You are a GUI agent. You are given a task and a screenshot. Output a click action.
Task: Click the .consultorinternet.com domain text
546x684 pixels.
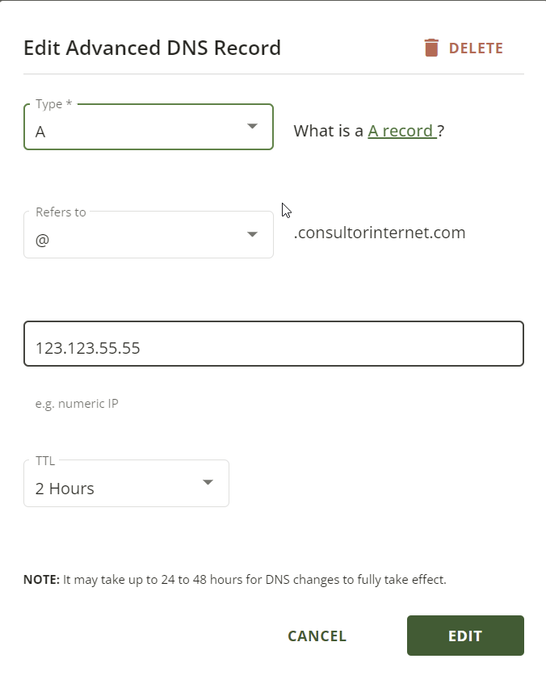coord(380,233)
